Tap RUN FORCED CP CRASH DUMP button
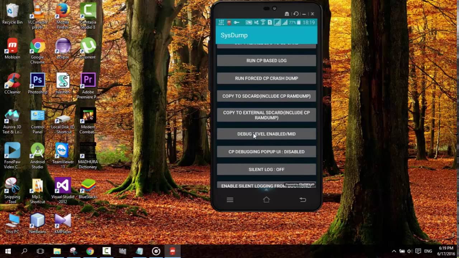The width and height of the screenshot is (459, 258). point(266,78)
